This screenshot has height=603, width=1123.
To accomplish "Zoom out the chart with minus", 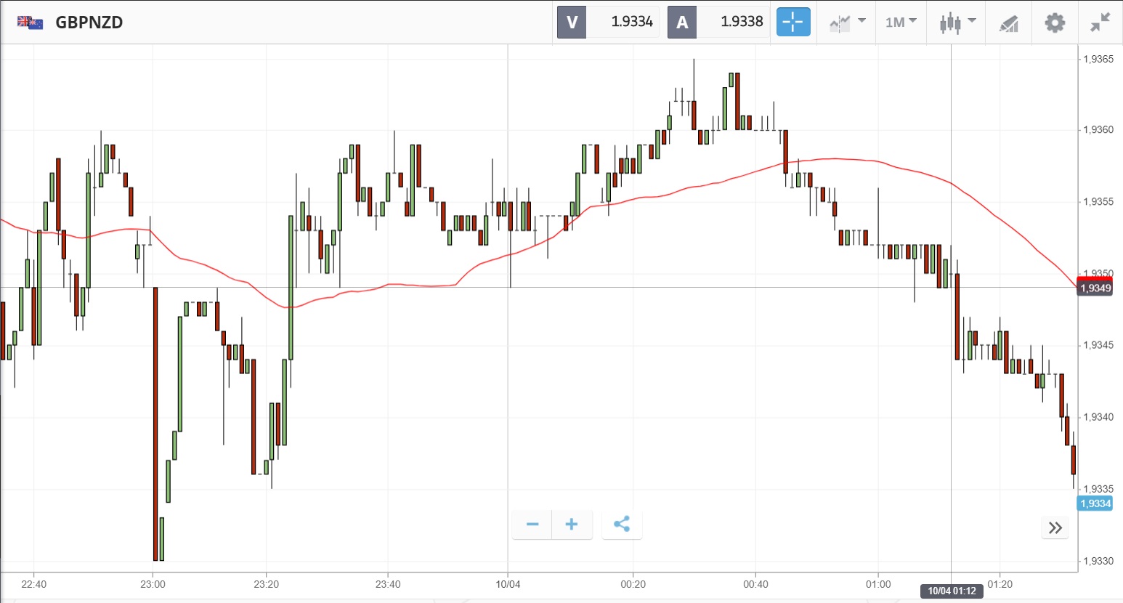I will click(532, 525).
